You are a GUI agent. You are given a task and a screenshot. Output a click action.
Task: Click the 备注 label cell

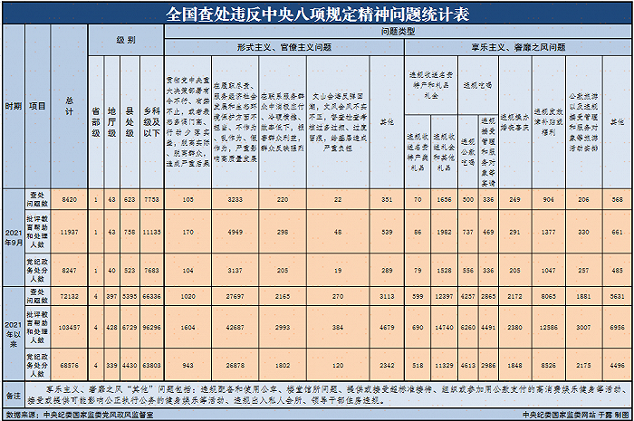[11, 395]
